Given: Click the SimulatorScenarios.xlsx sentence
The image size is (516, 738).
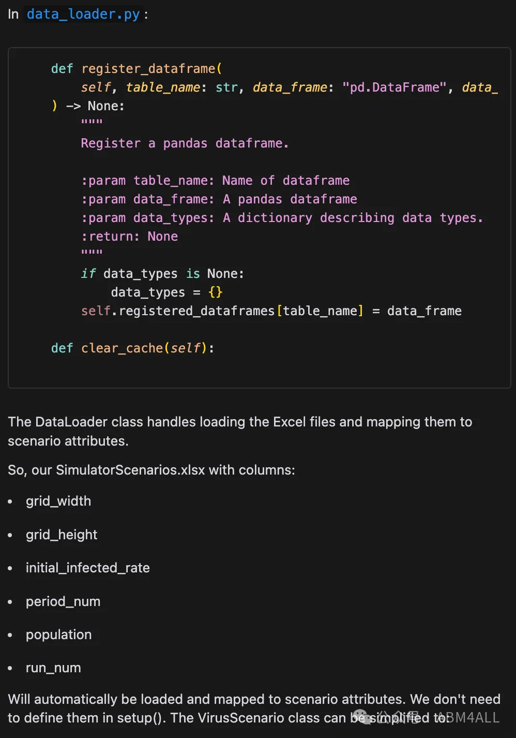Looking at the screenshot, I should pyautogui.click(x=151, y=470).
